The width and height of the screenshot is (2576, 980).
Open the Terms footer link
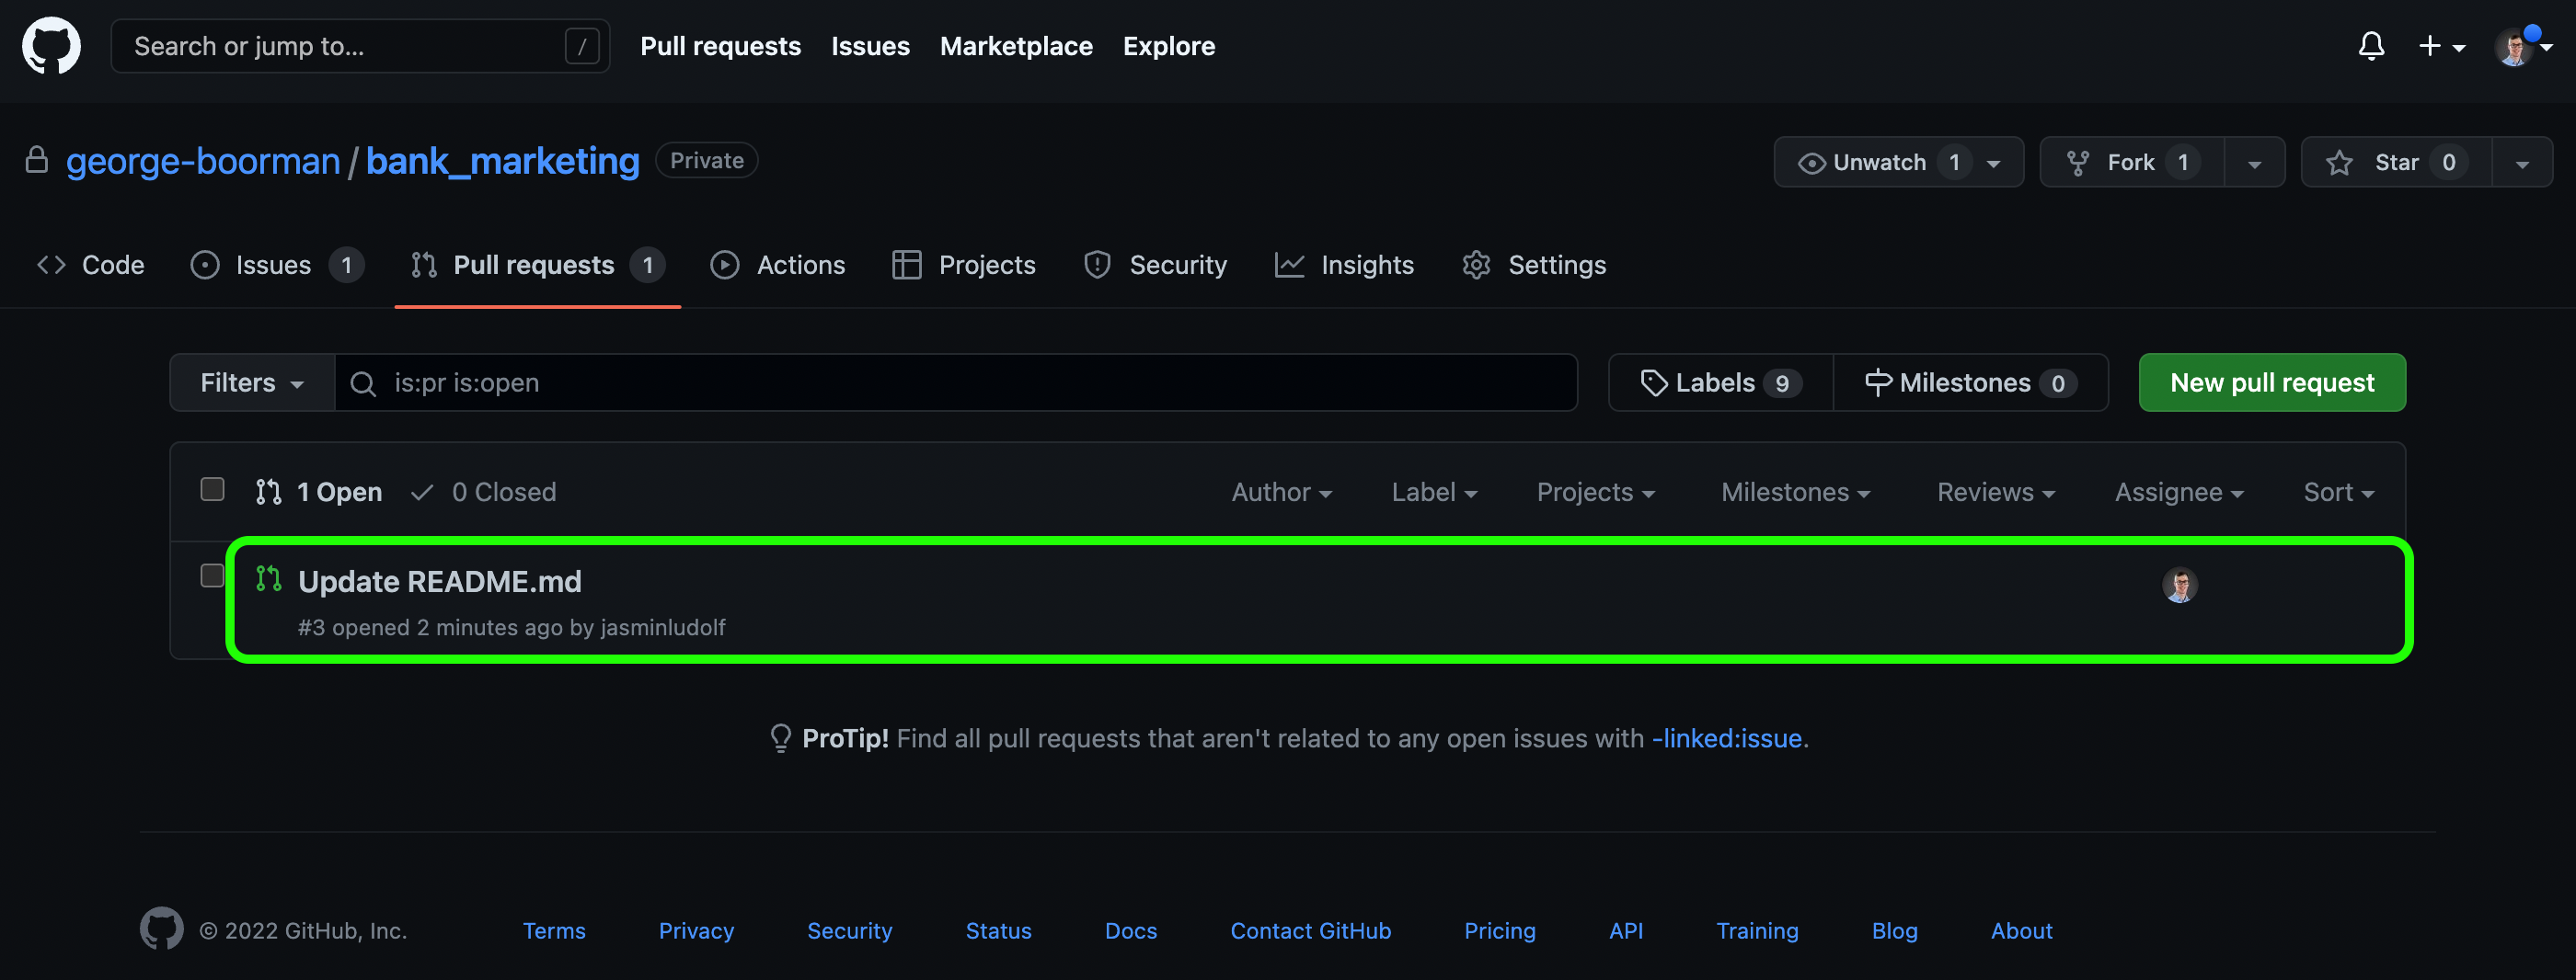point(554,930)
